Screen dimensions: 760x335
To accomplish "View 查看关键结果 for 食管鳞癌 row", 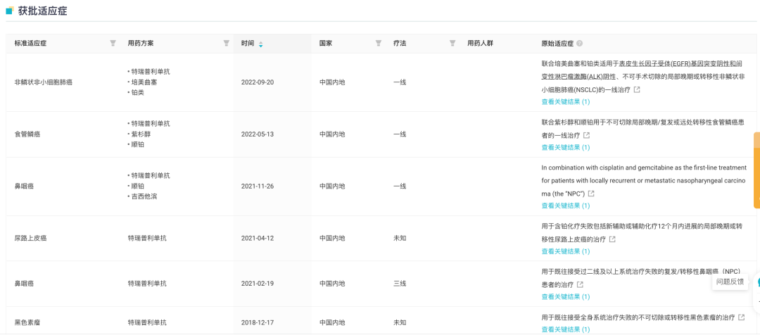I will coord(566,147).
